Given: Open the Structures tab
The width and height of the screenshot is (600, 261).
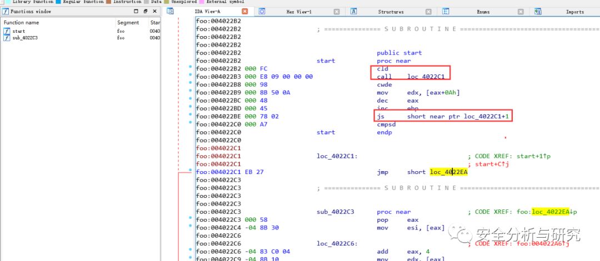Looking at the screenshot, I should click(x=391, y=12).
